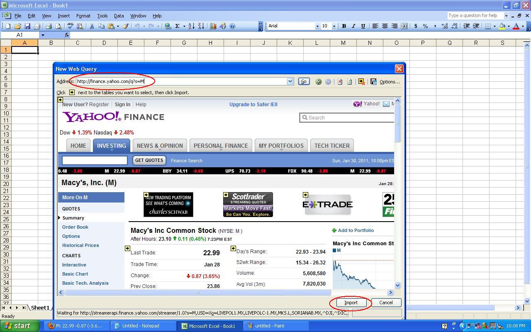Click the Back arrow in the Web Query dialog
This screenshot has height=332, width=531.
[x=319, y=82]
